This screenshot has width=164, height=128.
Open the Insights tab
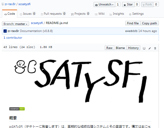pos(117,14)
